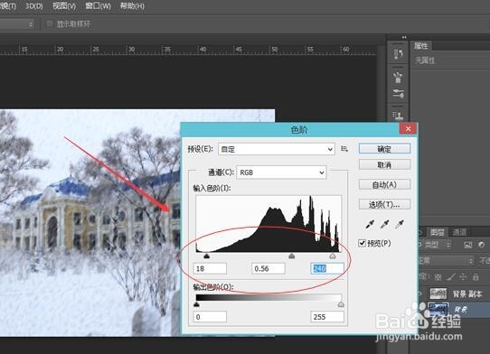Open the layer blend mode dropdown
The height and width of the screenshot is (354, 490).
[447, 261]
